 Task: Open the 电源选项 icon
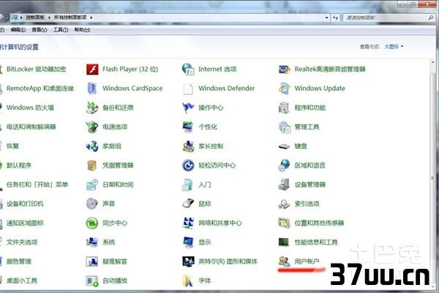(x=92, y=127)
